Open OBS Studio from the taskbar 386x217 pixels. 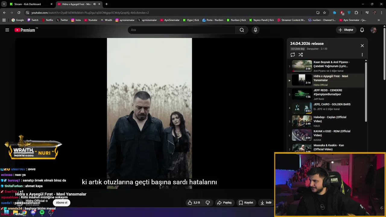point(51,212)
